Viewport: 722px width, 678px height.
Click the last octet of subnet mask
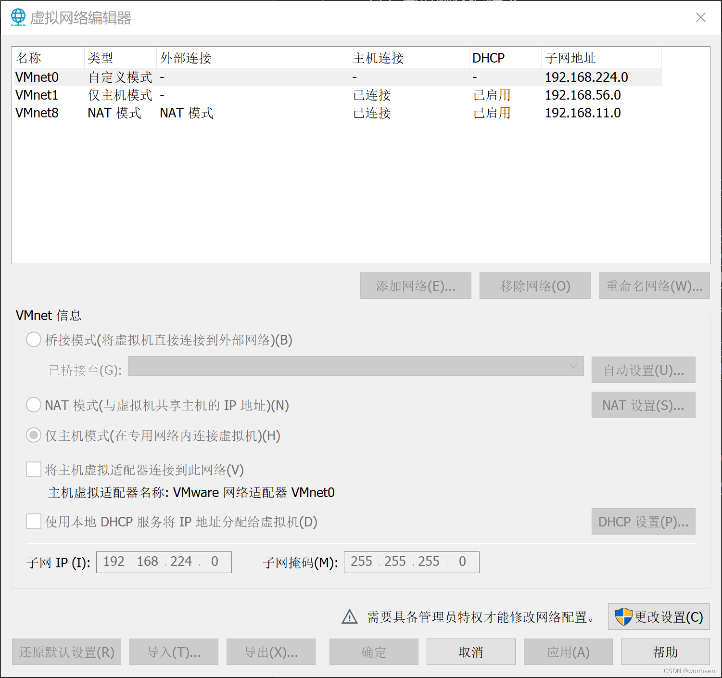click(462, 562)
